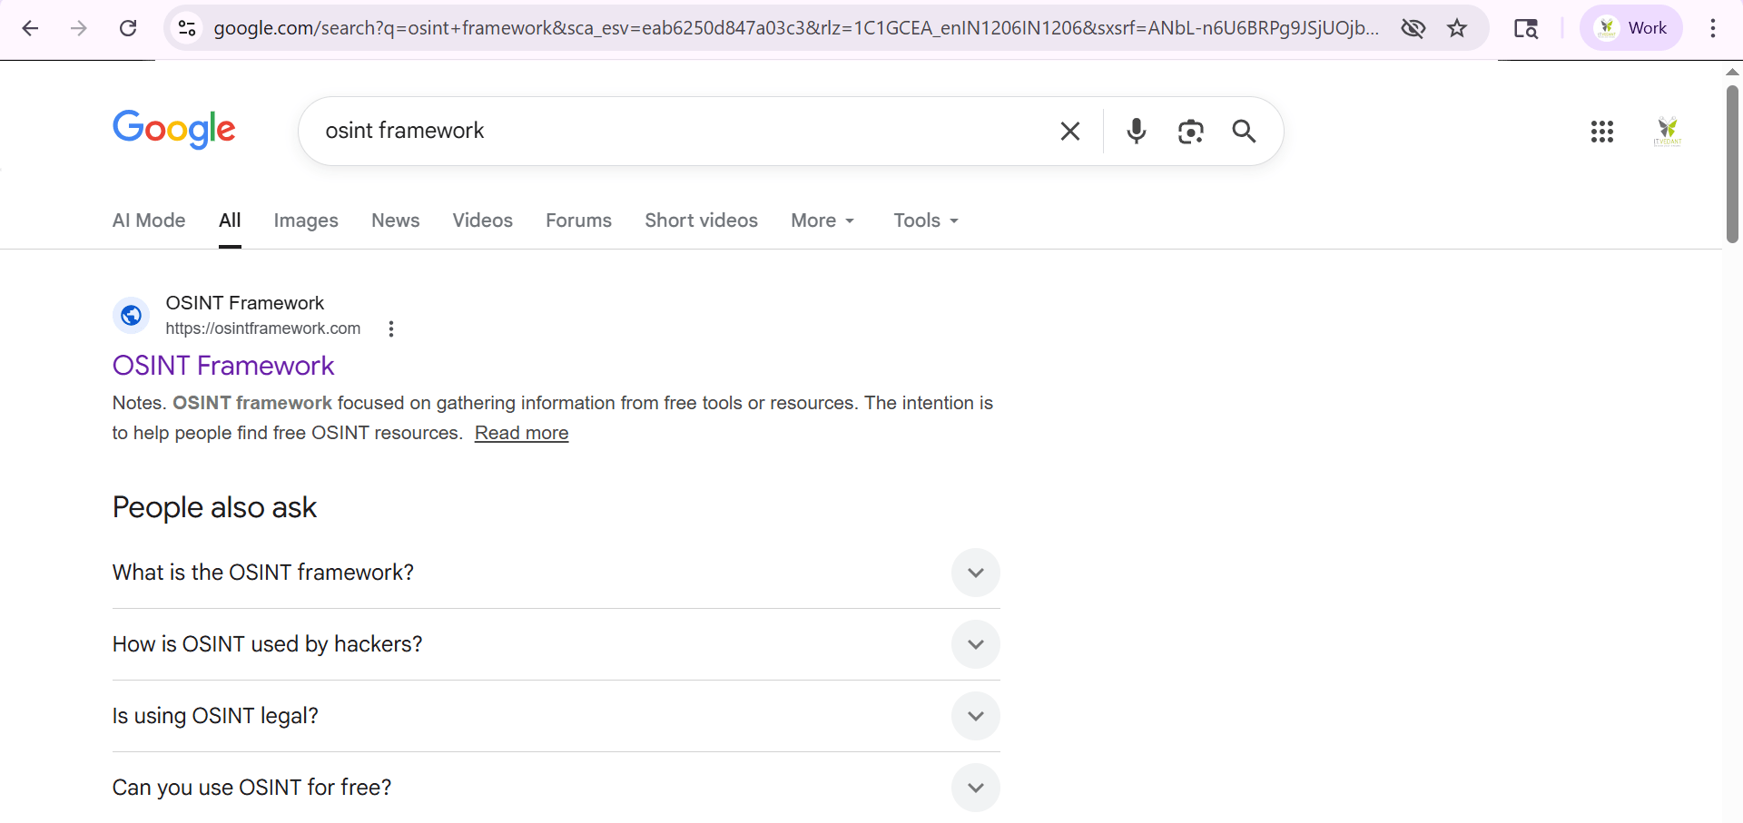The height and width of the screenshot is (823, 1743).
Task: Switch to News results
Action: pos(396,220)
